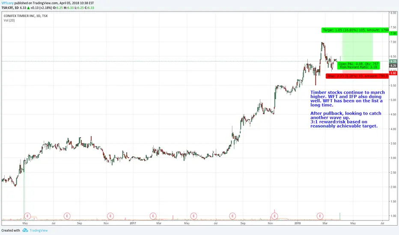Click the TSX:CFF, 1D symbol text in header
Image resolution: width=399 pixels, height=235 pixels.
(x=10, y=8)
